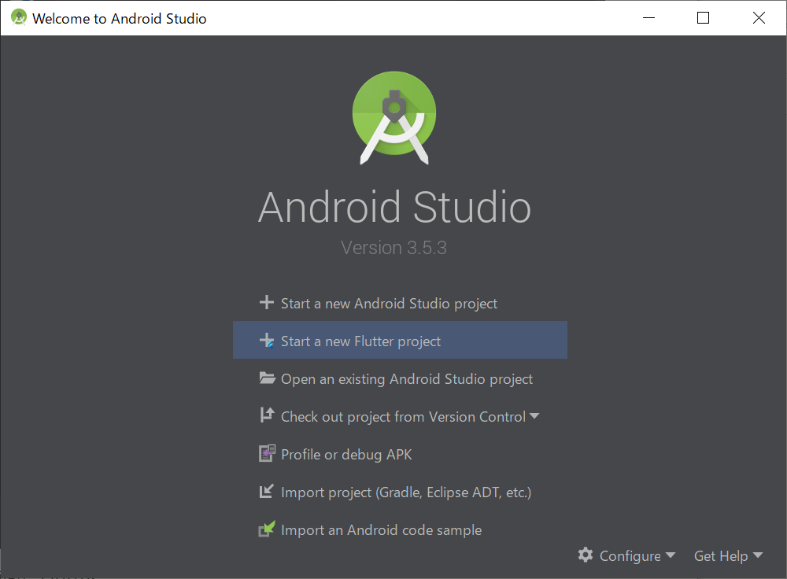787x579 pixels.
Task: Click the Configure gear icon
Action: click(x=586, y=555)
